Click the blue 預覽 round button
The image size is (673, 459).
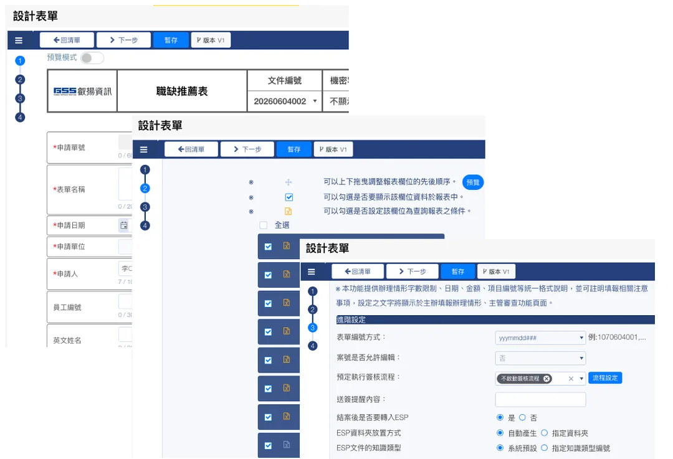[x=472, y=182]
